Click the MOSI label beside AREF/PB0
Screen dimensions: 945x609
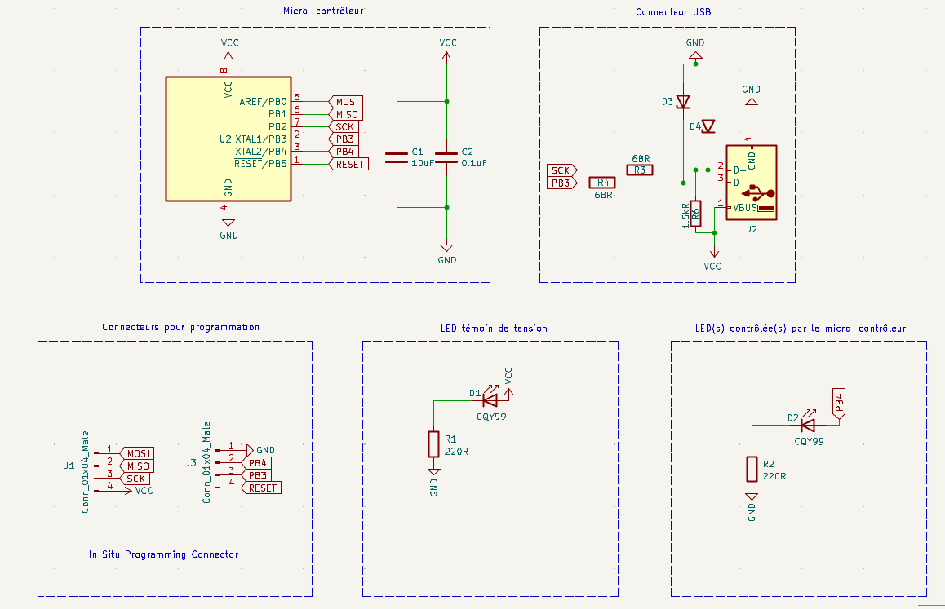(x=346, y=102)
